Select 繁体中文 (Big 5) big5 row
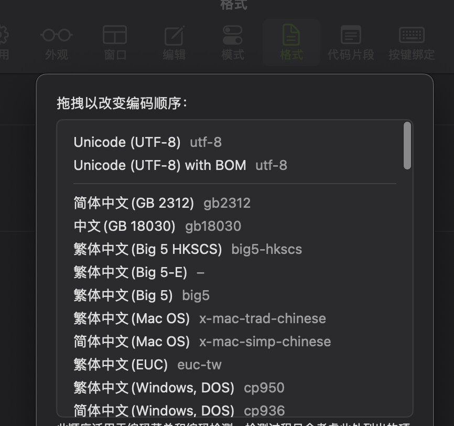The height and width of the screenshot is (426, 454). tap(235, 295)
